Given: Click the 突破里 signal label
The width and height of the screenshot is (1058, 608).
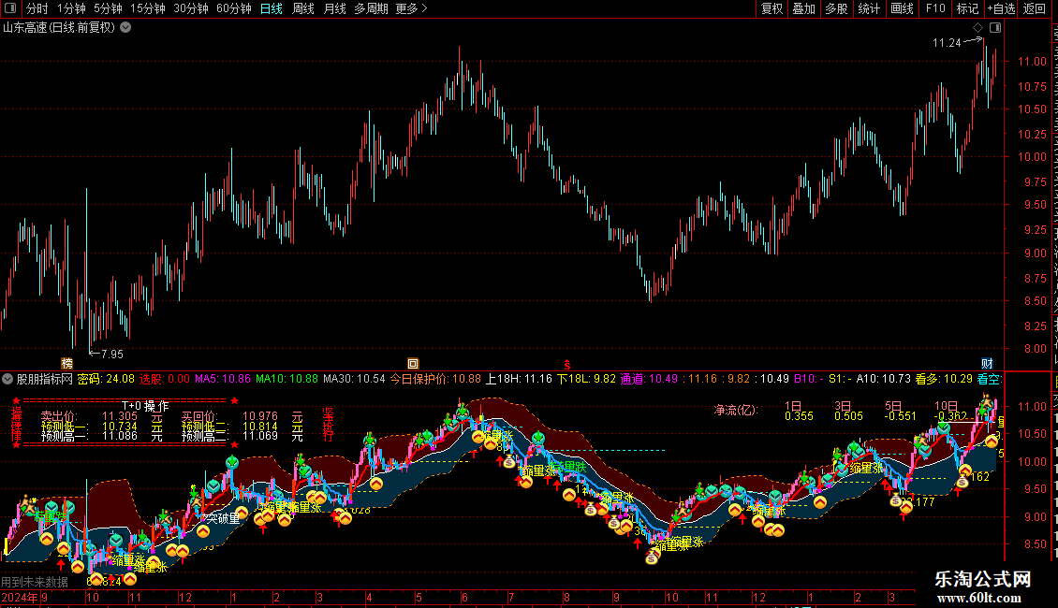Looking at the screenshot, I should tap(222, 518).
